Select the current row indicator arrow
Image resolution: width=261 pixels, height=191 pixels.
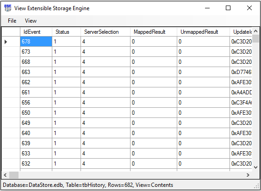tap(6, 42)
